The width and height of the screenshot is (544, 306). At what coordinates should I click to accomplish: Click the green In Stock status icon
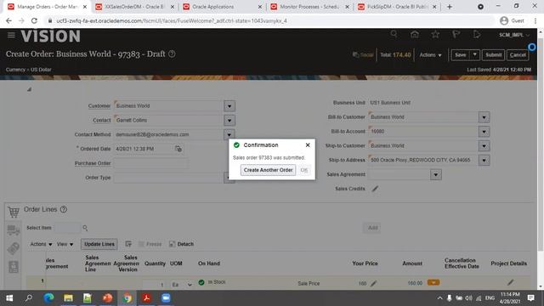pyautogui.click(x=201, y=282)
